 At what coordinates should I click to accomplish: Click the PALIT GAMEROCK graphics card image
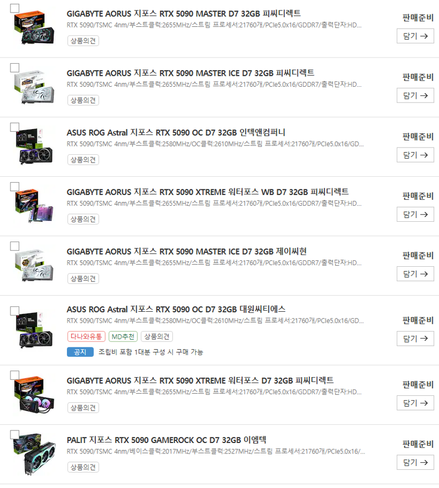click(35, 454)
